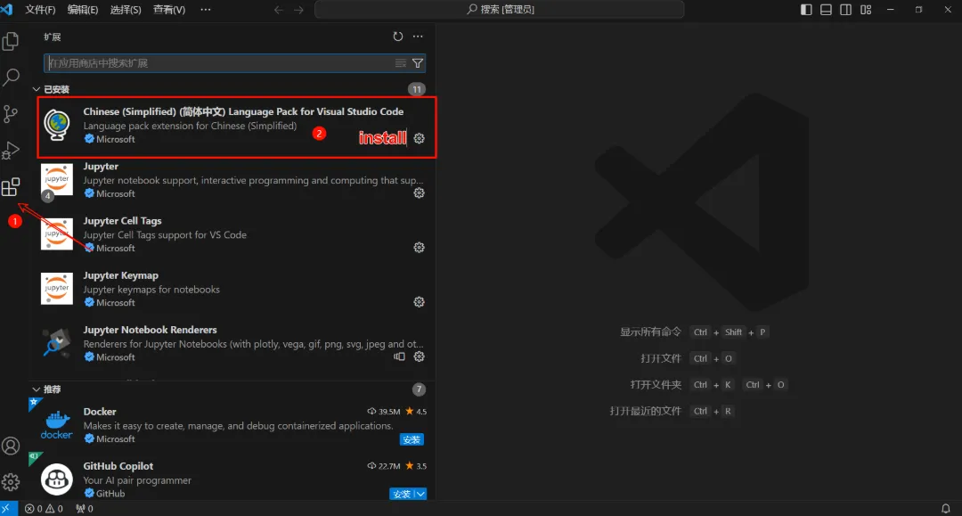The image size is (962, 516).
Task: Go forward with navigation arrow
Action: coord(298,10)
